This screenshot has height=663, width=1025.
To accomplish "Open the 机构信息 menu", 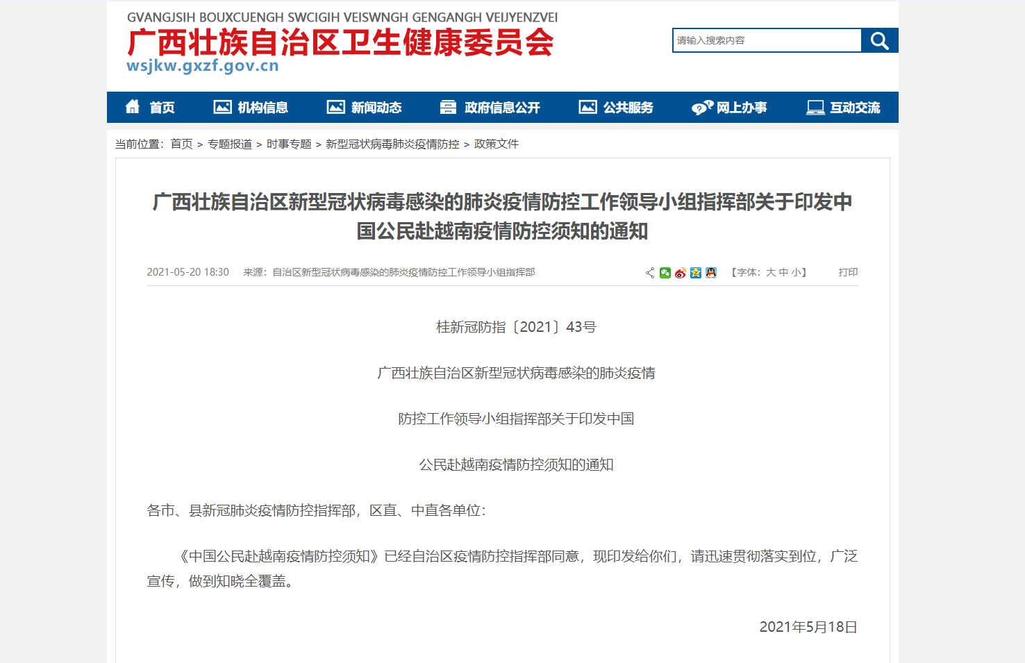I will 251,108.
